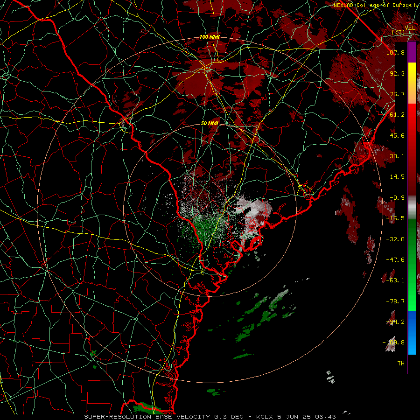Click the -63.1 velocity scale value

click(x=395, y=280)
